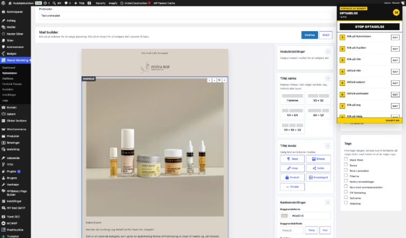Open the Yoast icon in admin bar
The image size is (406, 238).
[x=90, y=3]
